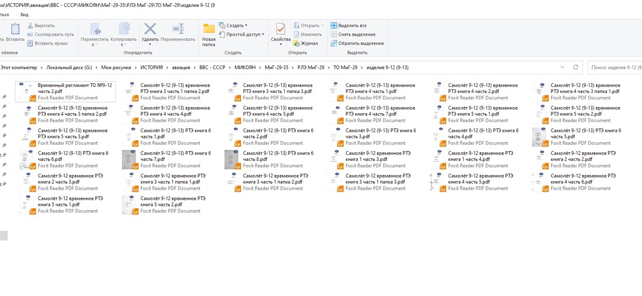The height and width of the screenshot is (296, 642).
Task: Select Самолёт 9-12 (9-13) РТЭ книга 4 часть 7.pdf
Action: pyautogui.click(x=373, y=114)
